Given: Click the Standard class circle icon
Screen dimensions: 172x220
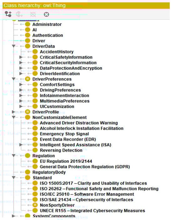Looking at the screenshot, I should 28,178.
